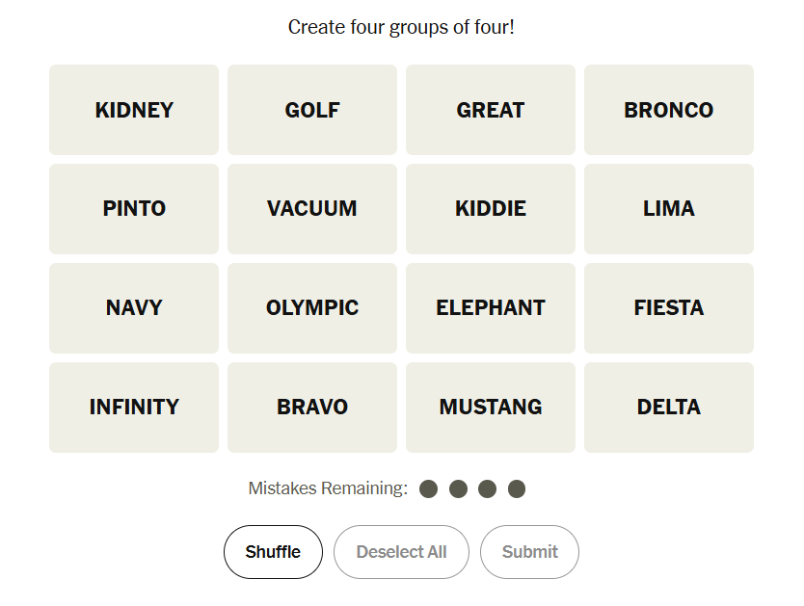Screen dimensions: 804x606
Task: Click the Deselect All button
Action: click(x=401, y=552)
